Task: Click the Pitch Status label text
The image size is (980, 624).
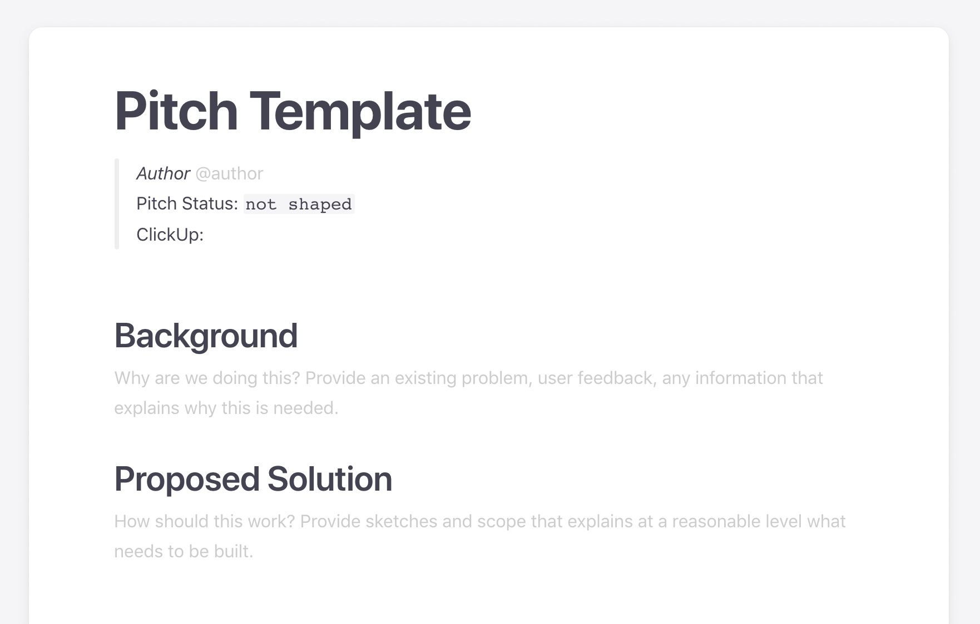Action: point(187,203)
